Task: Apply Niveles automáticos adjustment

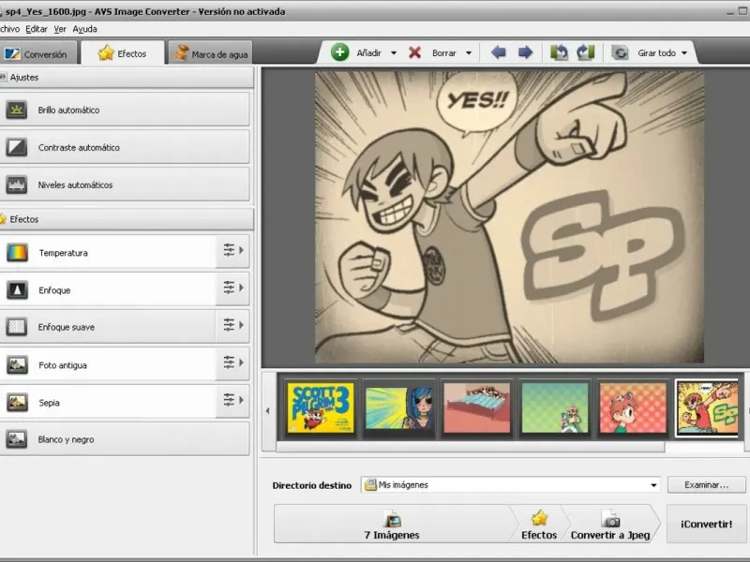Action: click(125, 185)
